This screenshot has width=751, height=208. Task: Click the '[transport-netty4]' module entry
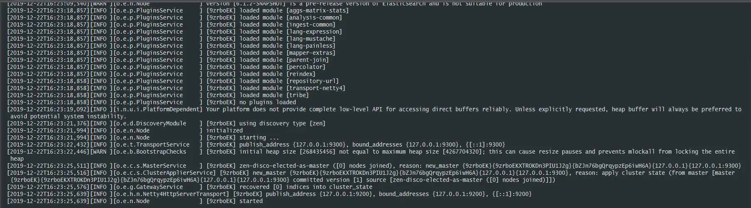coord(316,88)
